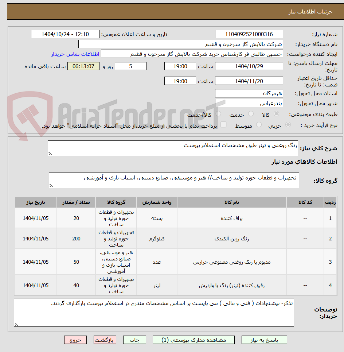Click the remaining days field showing 5
This screenshot has width=344, height=352.
pyautogui.click(x=130, y=66)
